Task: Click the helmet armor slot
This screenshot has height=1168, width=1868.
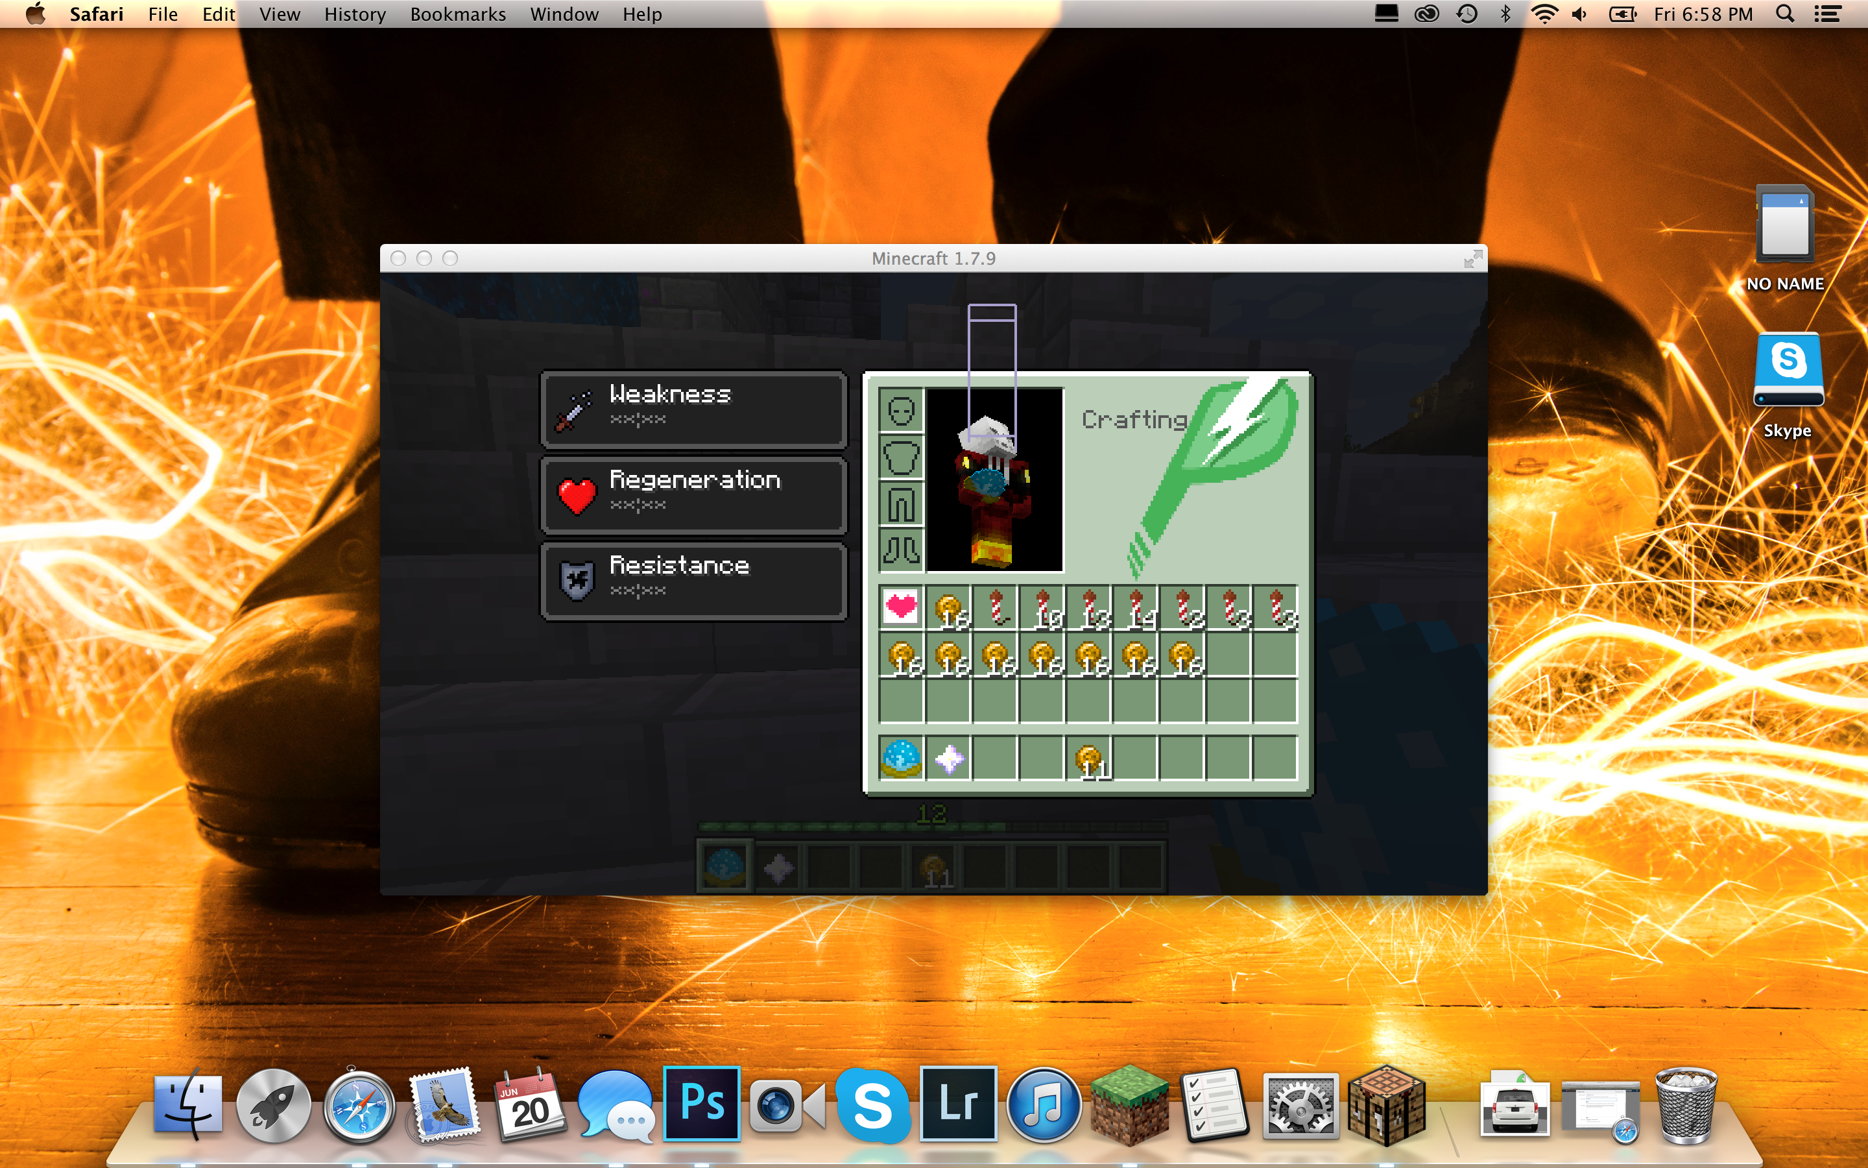Action: (901, 410)
